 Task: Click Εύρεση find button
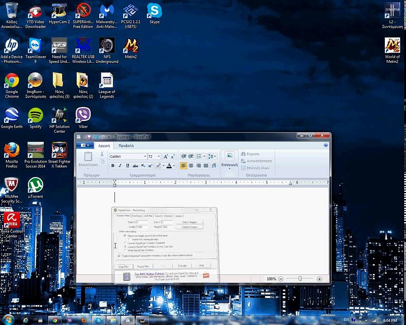[x=250, y=154]
